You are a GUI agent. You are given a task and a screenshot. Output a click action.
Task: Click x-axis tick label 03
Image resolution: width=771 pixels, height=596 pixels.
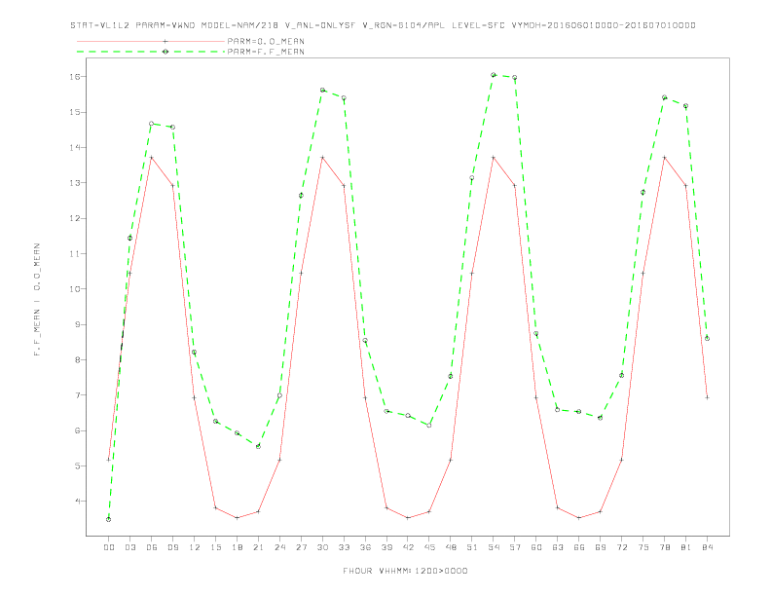129,547
